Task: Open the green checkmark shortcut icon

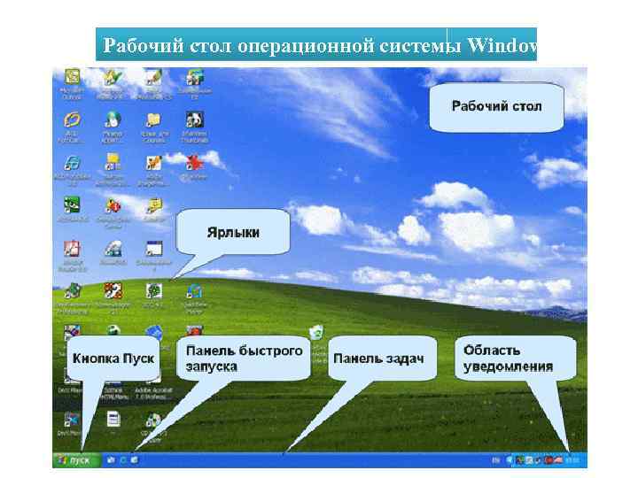Action: pyautogui.click(x=113, y=76)
